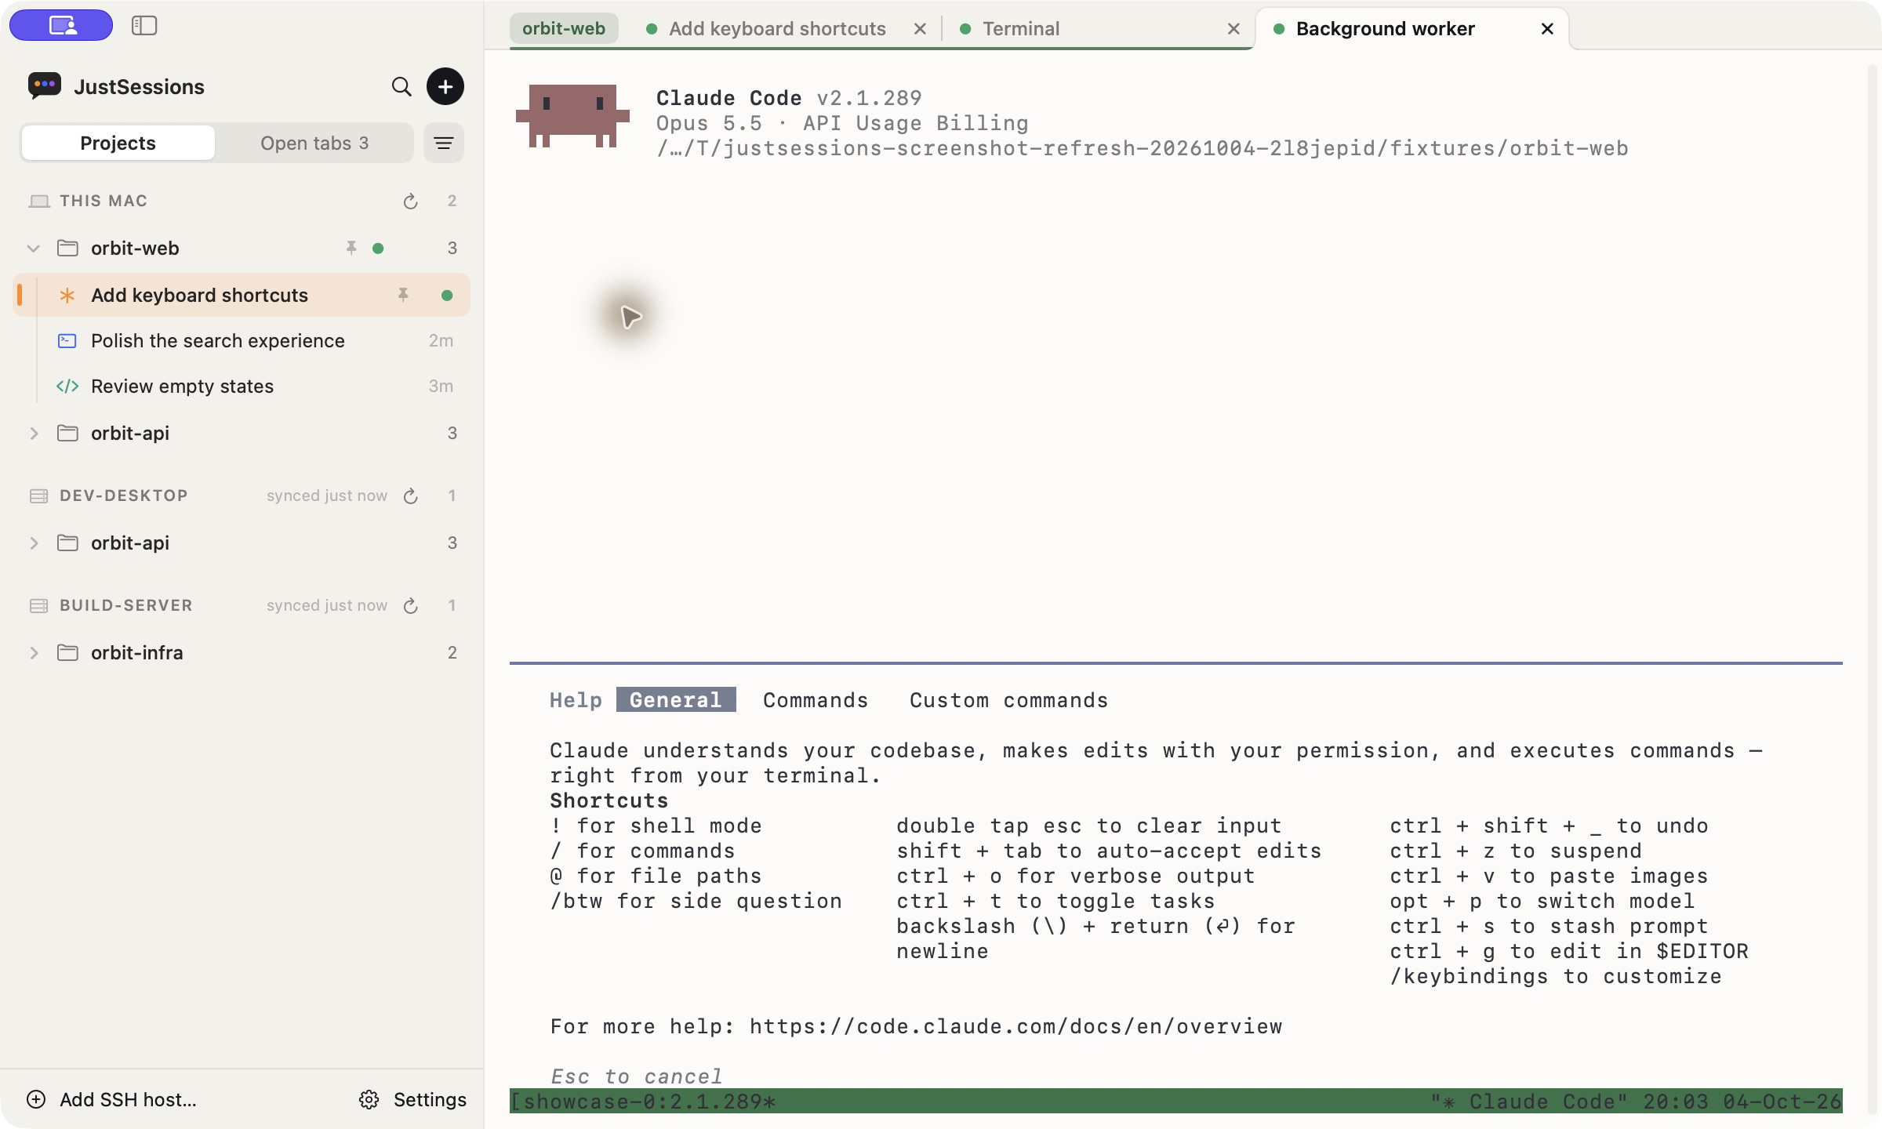Click the Claude Code mascot icon

(572, 116)
